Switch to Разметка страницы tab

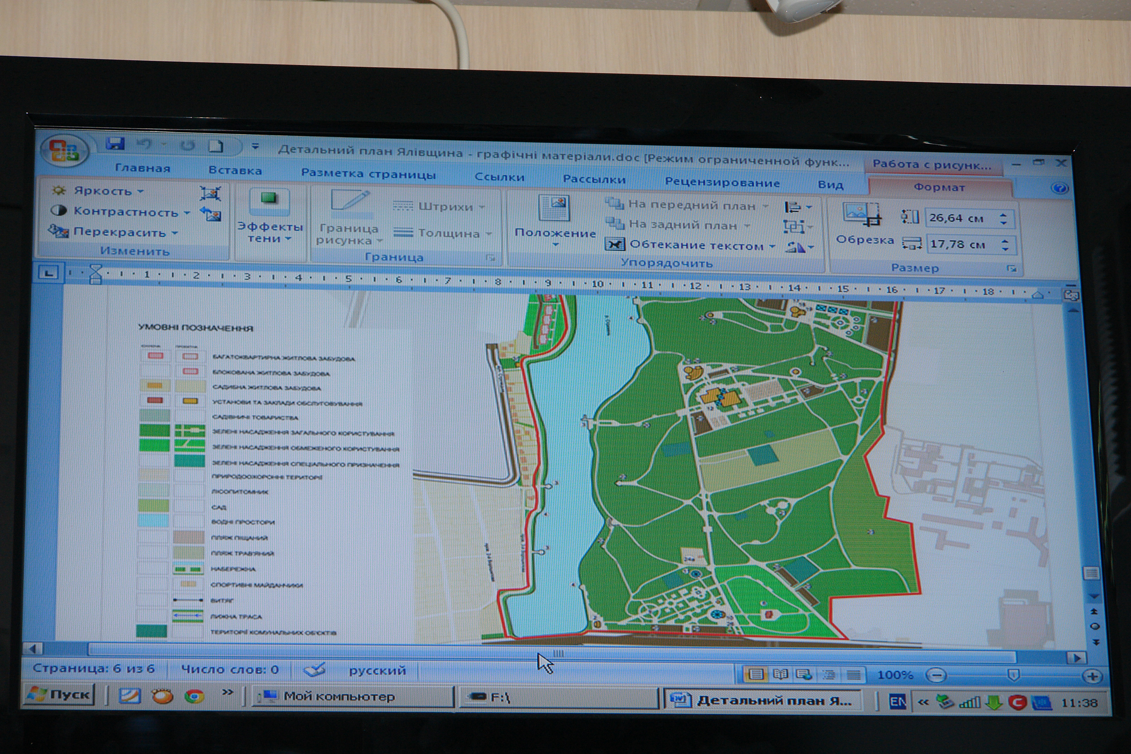(368, 174)
